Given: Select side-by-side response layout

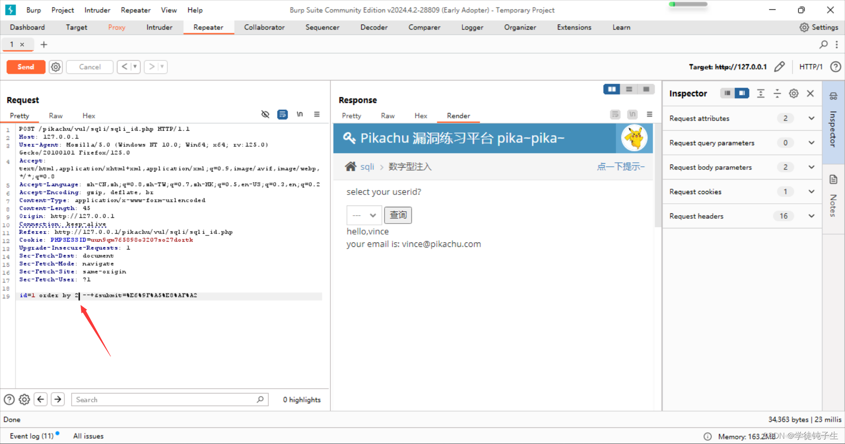Looking at the screenshot, I should (612, 89).
